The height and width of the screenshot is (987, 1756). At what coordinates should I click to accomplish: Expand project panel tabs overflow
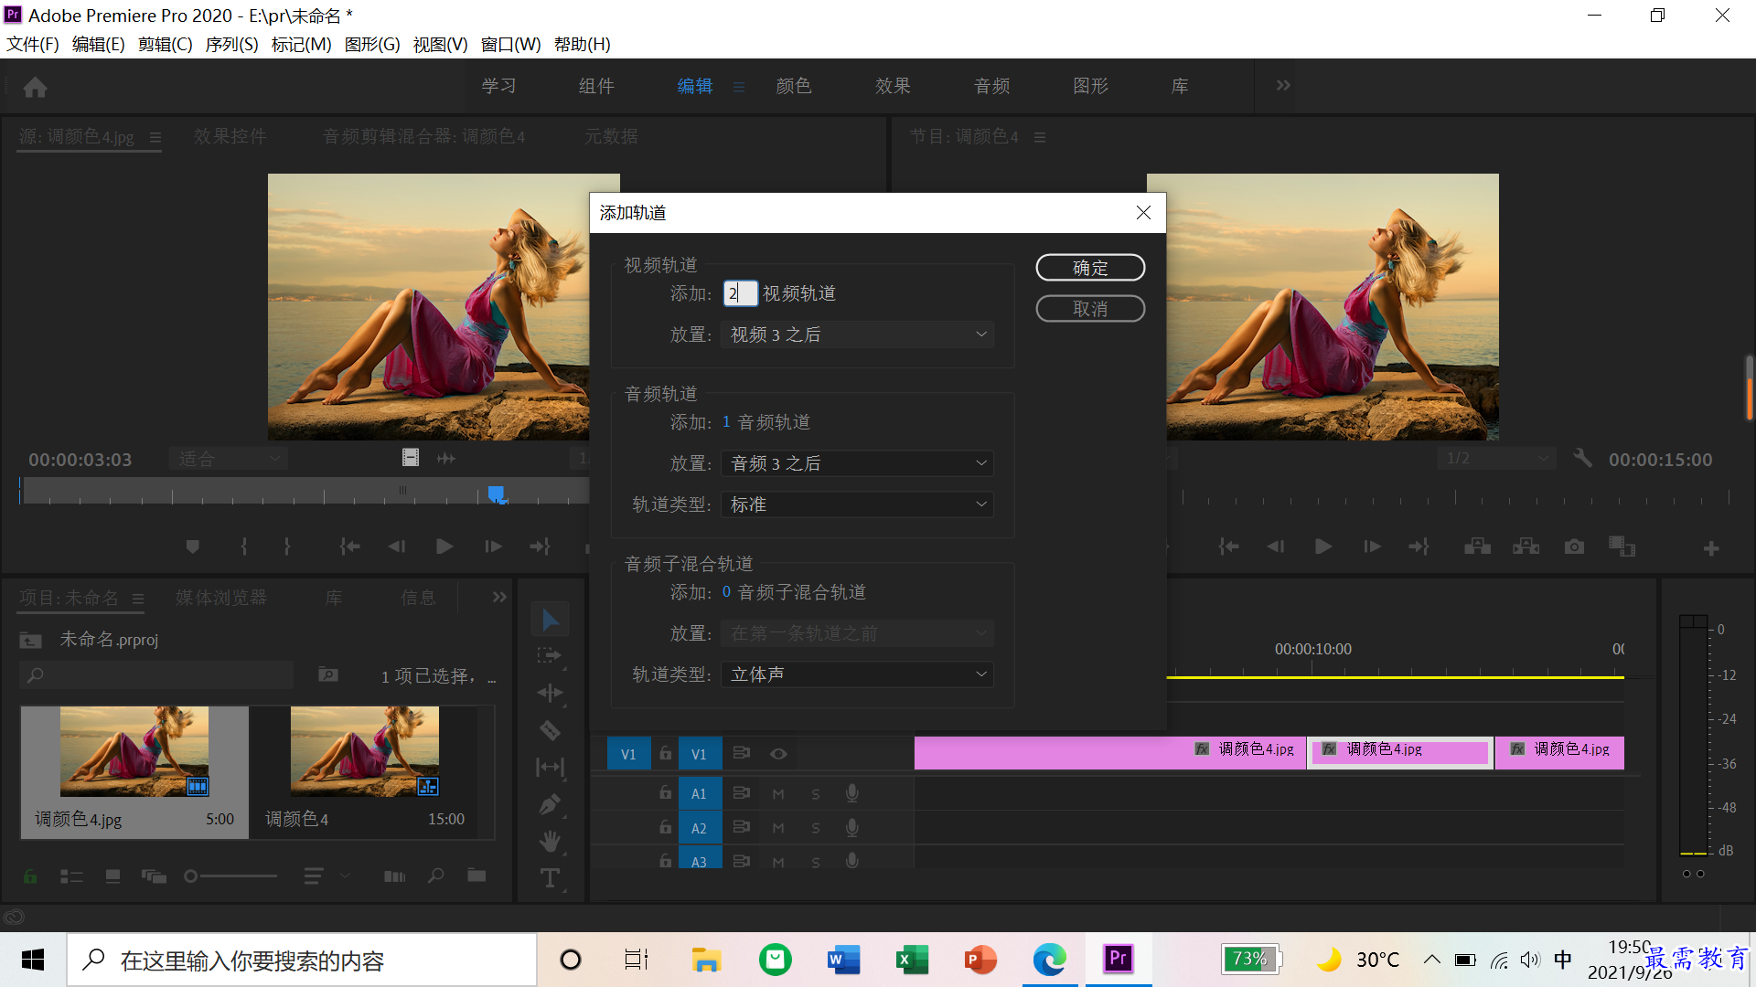(x=499, y=597)
